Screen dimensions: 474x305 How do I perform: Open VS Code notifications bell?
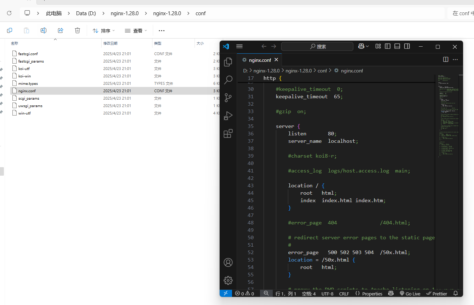point(456,293)
